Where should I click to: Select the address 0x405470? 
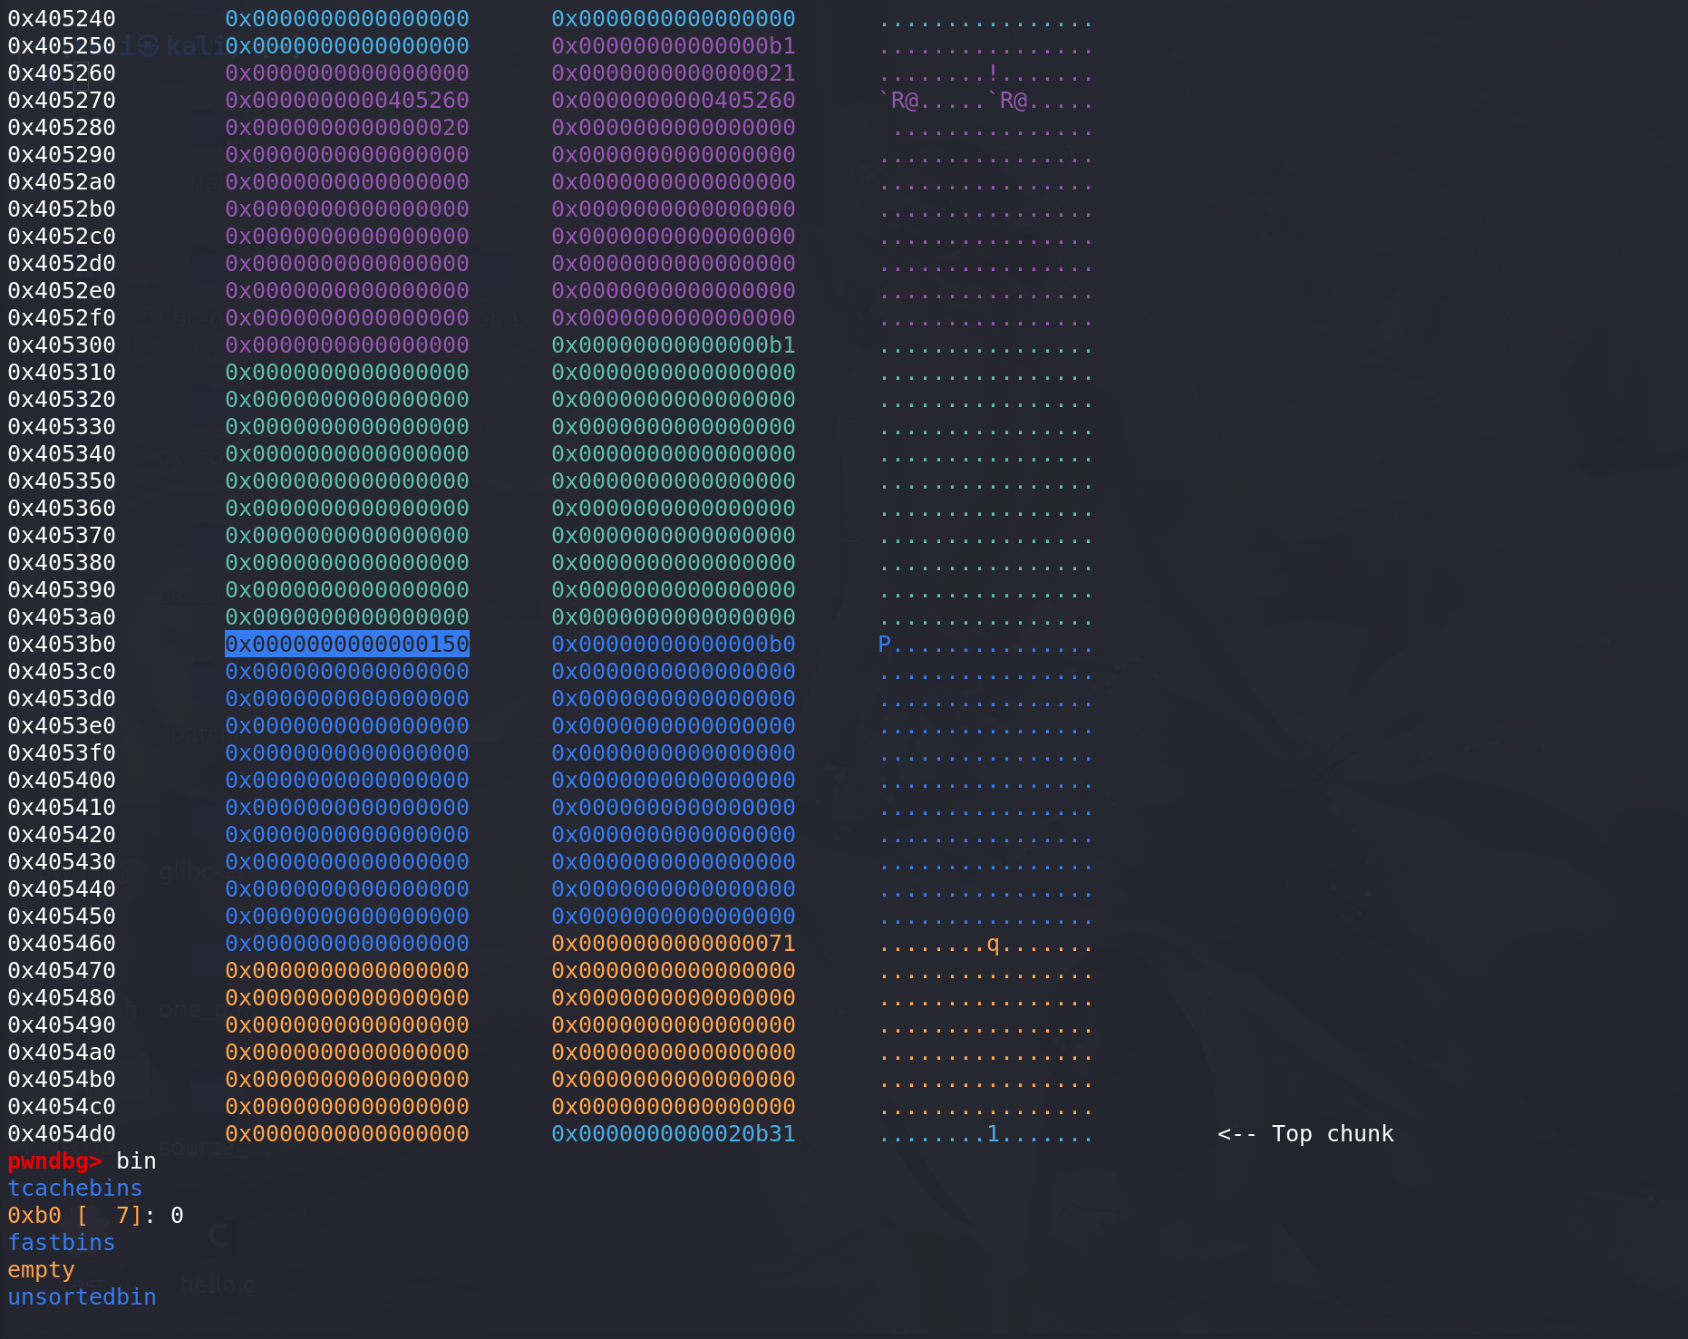point(62,970)
